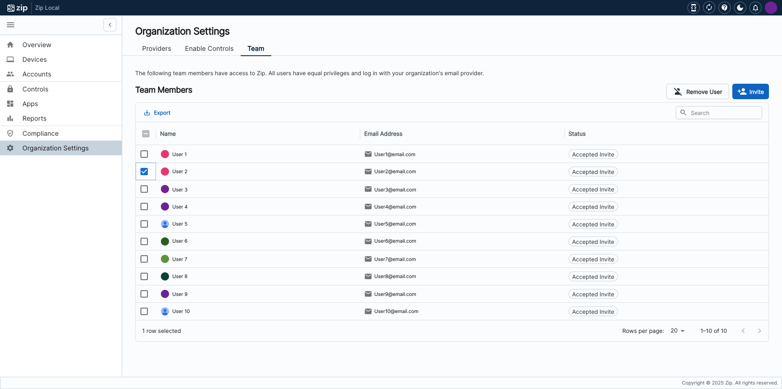This screenshot has width=782, height=389.
Task: Open the help question mark icon
Action: 724,8
